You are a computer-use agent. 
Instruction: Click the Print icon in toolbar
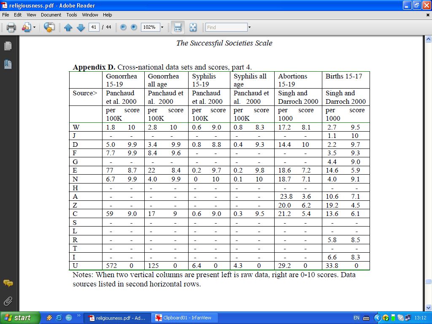click(x=11, y=27)
